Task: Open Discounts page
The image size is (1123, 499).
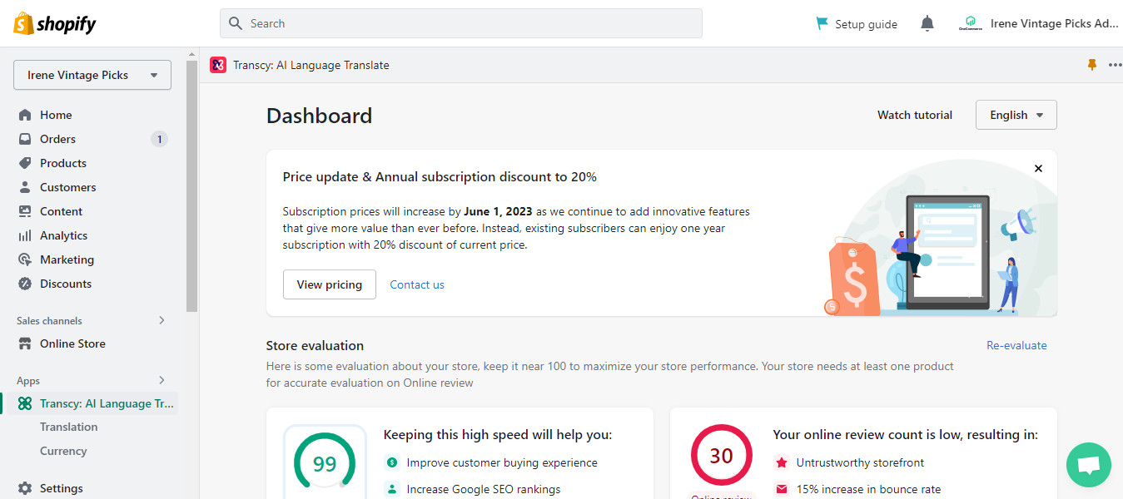Action: [66, 284]
